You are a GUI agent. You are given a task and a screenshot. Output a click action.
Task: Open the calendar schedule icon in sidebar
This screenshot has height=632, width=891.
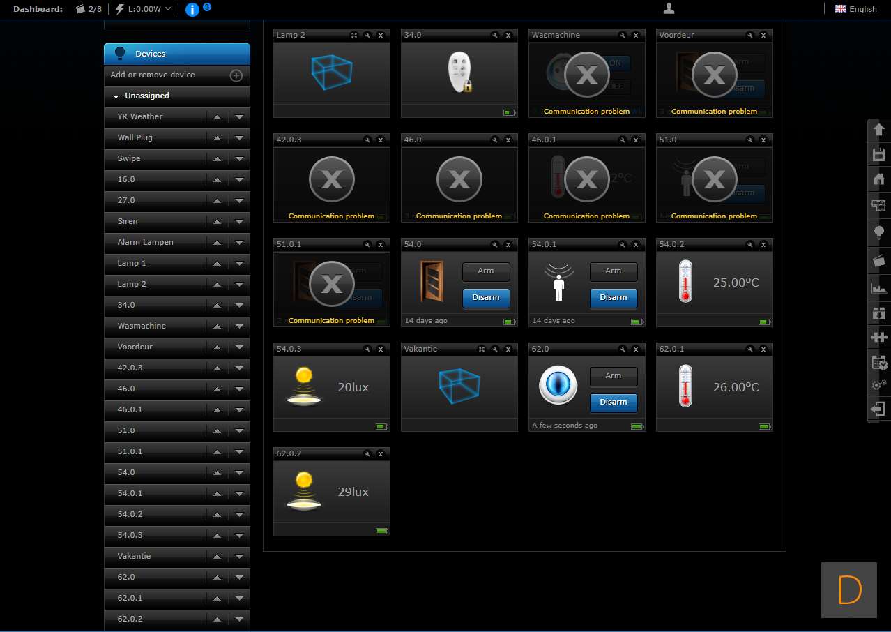click(x=878, y=362)
